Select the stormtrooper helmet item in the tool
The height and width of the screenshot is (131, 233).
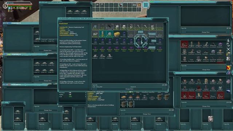(124, 27)
